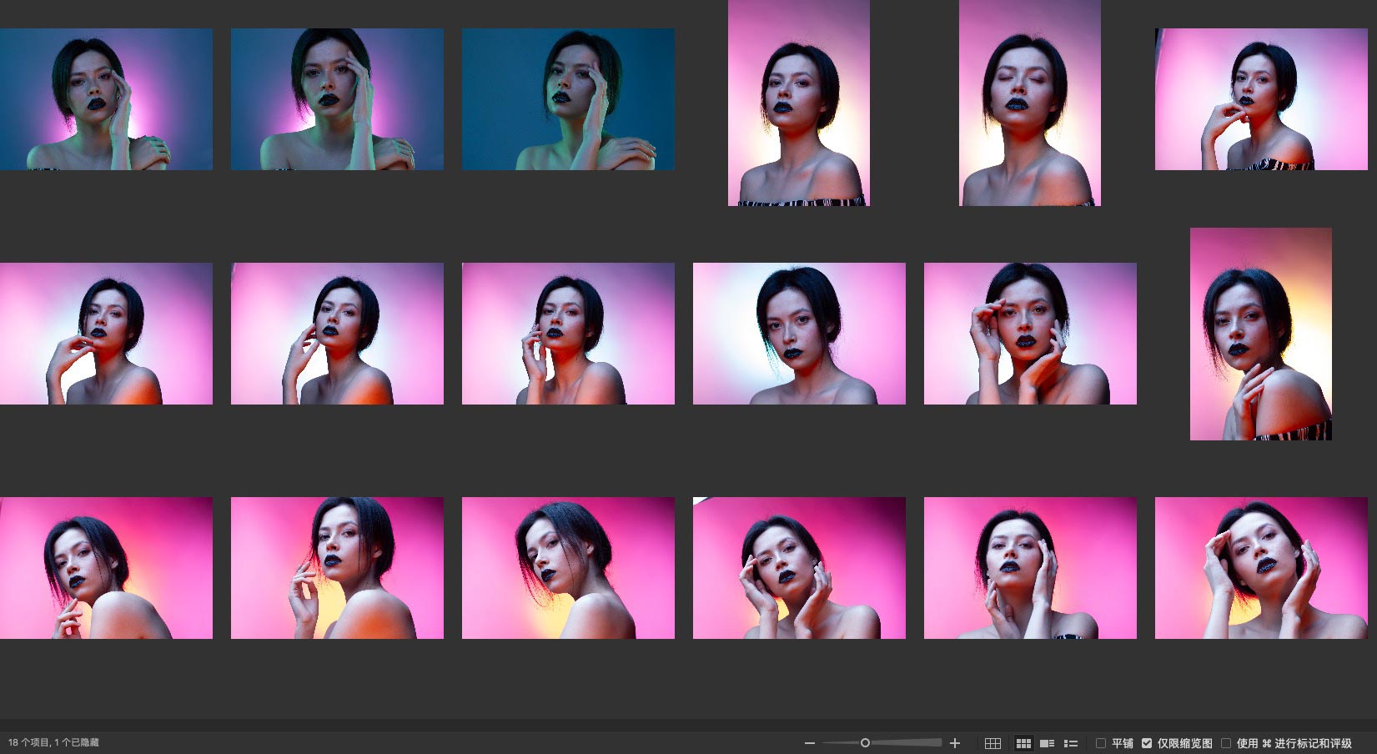Viewport: 1377px width, 754px height.
Task: Select vertical portrait with closed eyes
Action: pos(1029,103)
